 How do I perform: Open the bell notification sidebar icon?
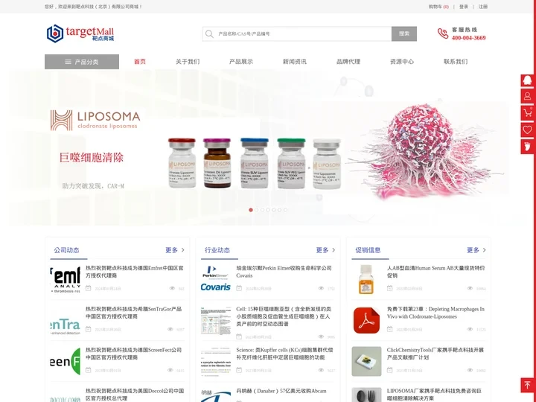point(528,80)
